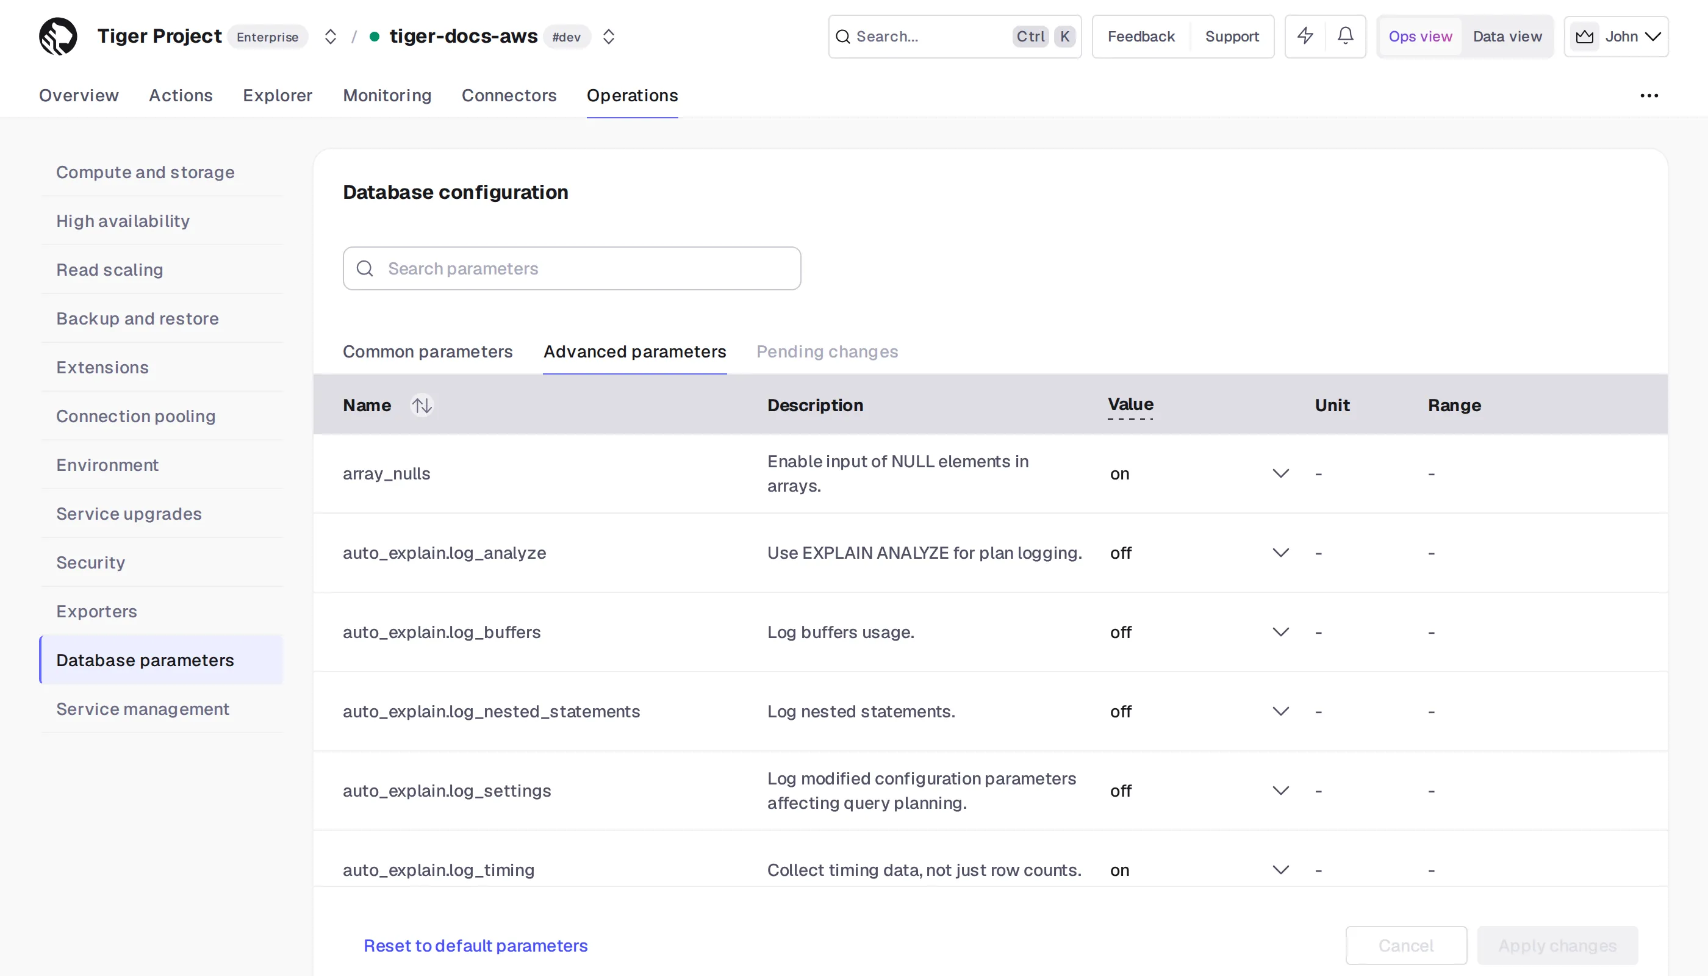
Task: Switch to the Common parameters tab
Action: click(428, 352)
